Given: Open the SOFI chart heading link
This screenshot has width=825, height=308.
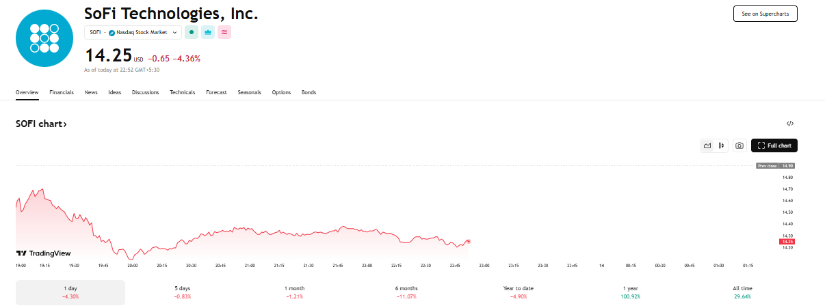Looking at the screenshot, I should point(41,124).
